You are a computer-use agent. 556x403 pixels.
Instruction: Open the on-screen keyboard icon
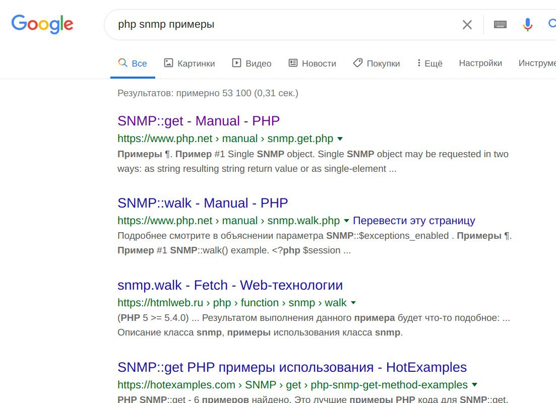pos(500,25)
